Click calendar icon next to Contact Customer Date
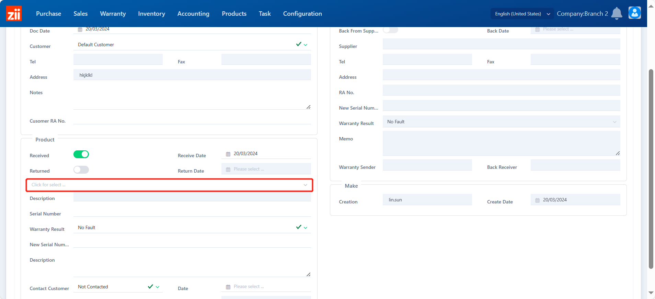 coord(228,287)
